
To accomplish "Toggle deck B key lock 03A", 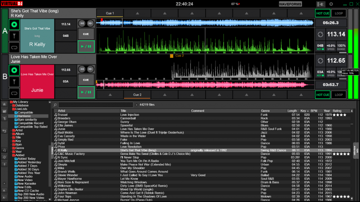I will 320,73.
